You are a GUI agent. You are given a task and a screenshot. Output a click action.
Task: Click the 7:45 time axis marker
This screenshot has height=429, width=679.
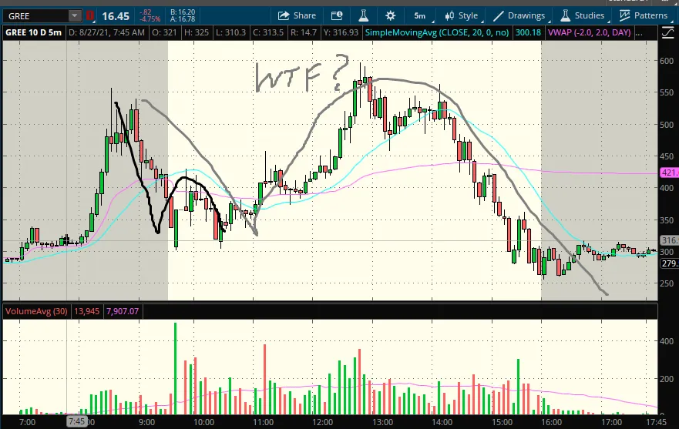point(76,421)
